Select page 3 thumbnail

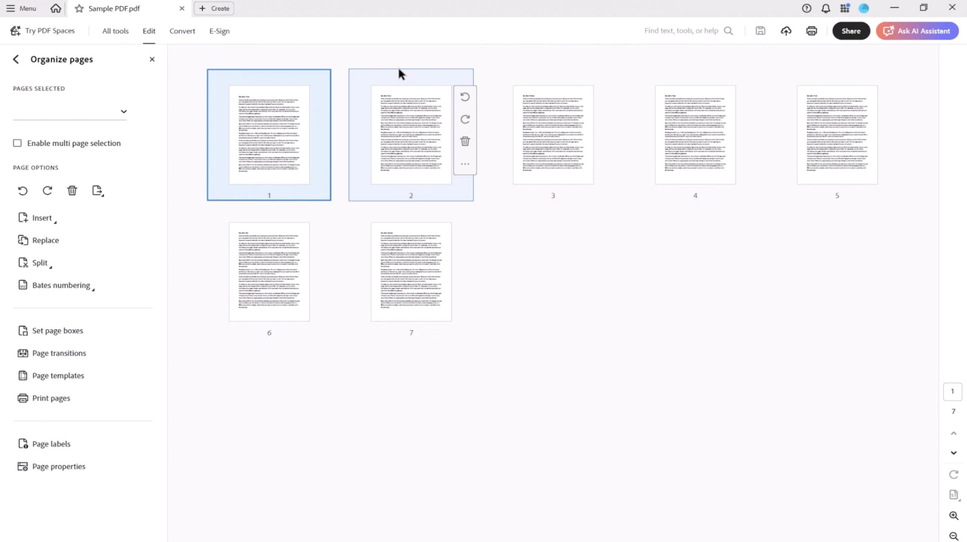pyautogui.click(x=553, y=135)
